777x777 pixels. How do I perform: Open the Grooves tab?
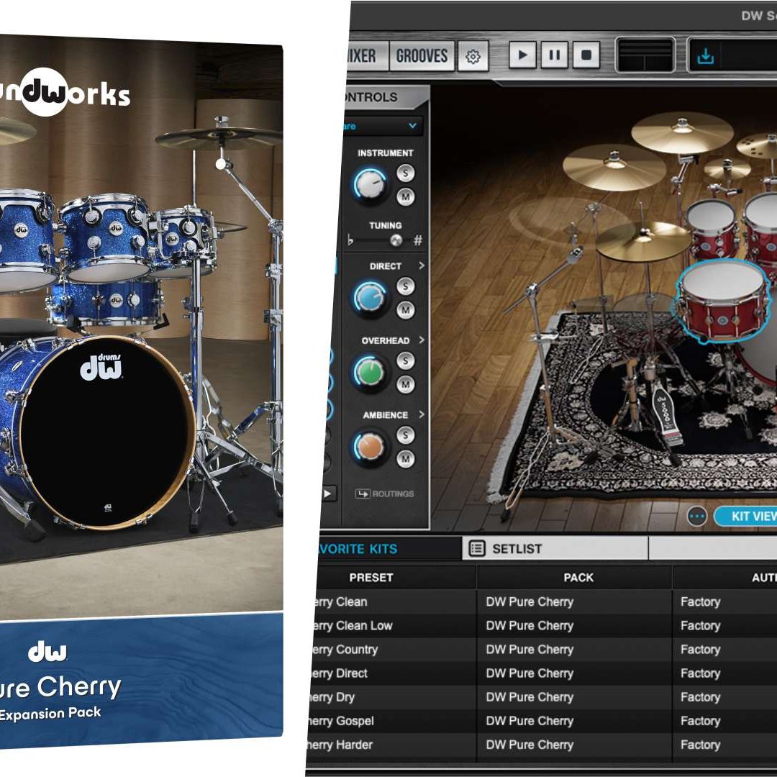(x=421, y=56)
